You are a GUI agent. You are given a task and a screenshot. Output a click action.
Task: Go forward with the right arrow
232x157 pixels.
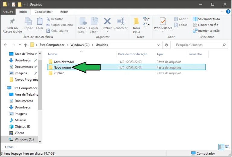(14, 45)
